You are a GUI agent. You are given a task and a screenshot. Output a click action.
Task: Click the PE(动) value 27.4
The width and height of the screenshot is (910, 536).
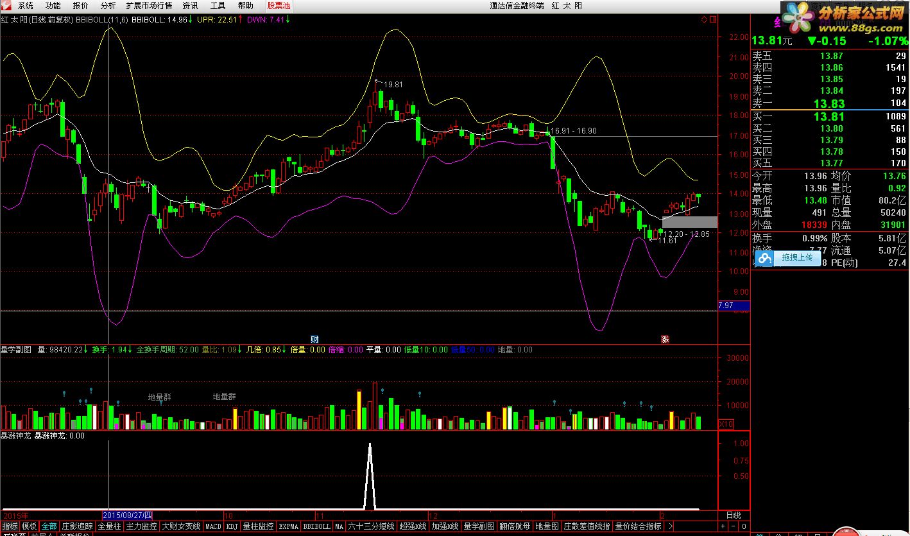(x=897, y=263)
